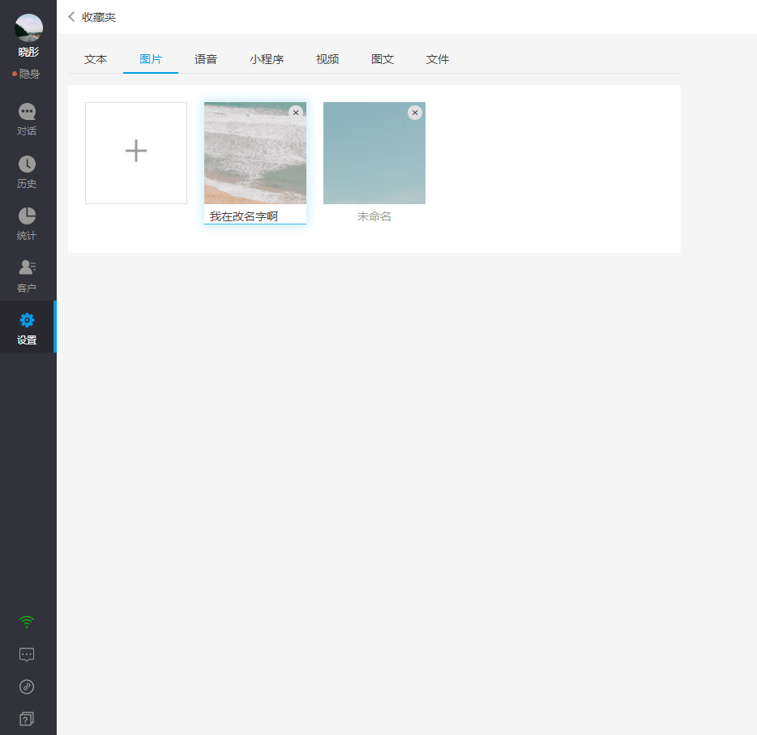Open the message bubble icon in sidebar
Viewport: 757px width, 735px height.
coord(27,655)
